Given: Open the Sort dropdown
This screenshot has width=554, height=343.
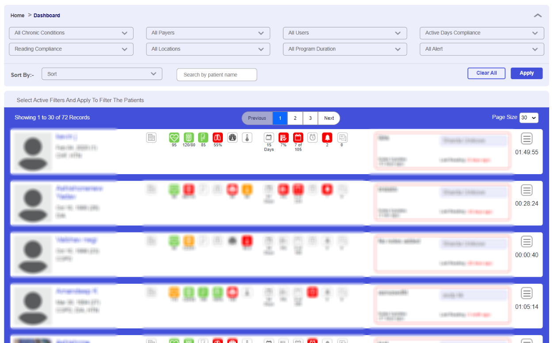Looking at the screenshot, I should click(x=102, y=74).
